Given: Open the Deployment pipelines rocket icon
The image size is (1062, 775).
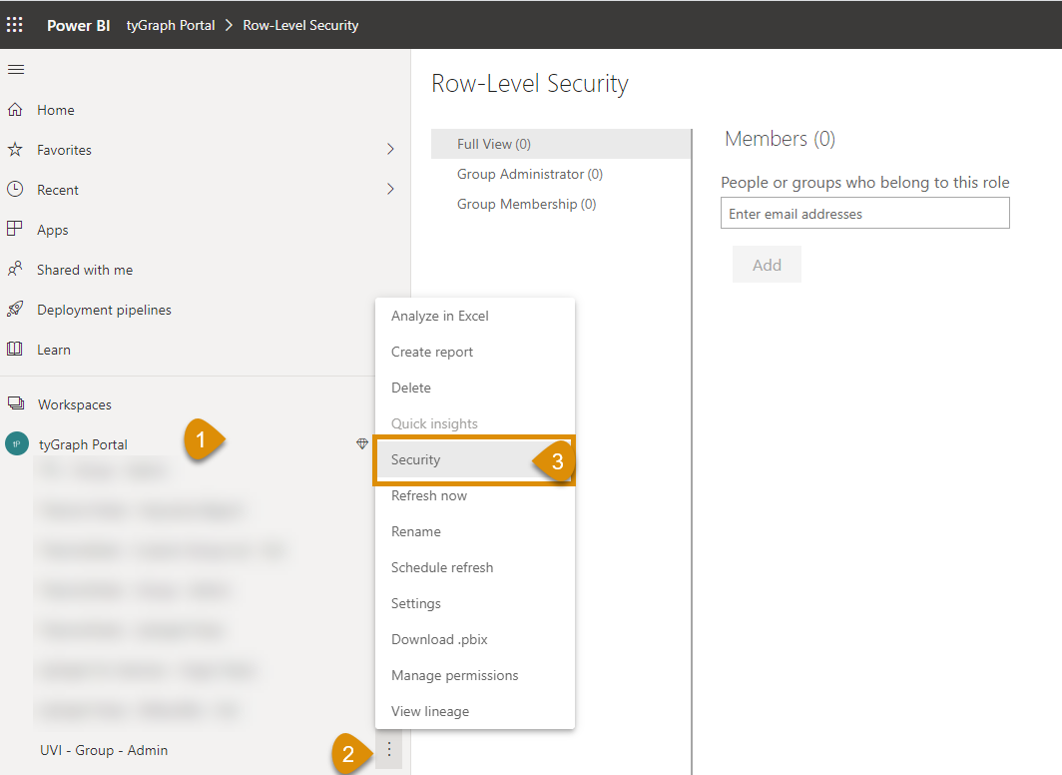Looking at the screenshot, I should point(15,310).
